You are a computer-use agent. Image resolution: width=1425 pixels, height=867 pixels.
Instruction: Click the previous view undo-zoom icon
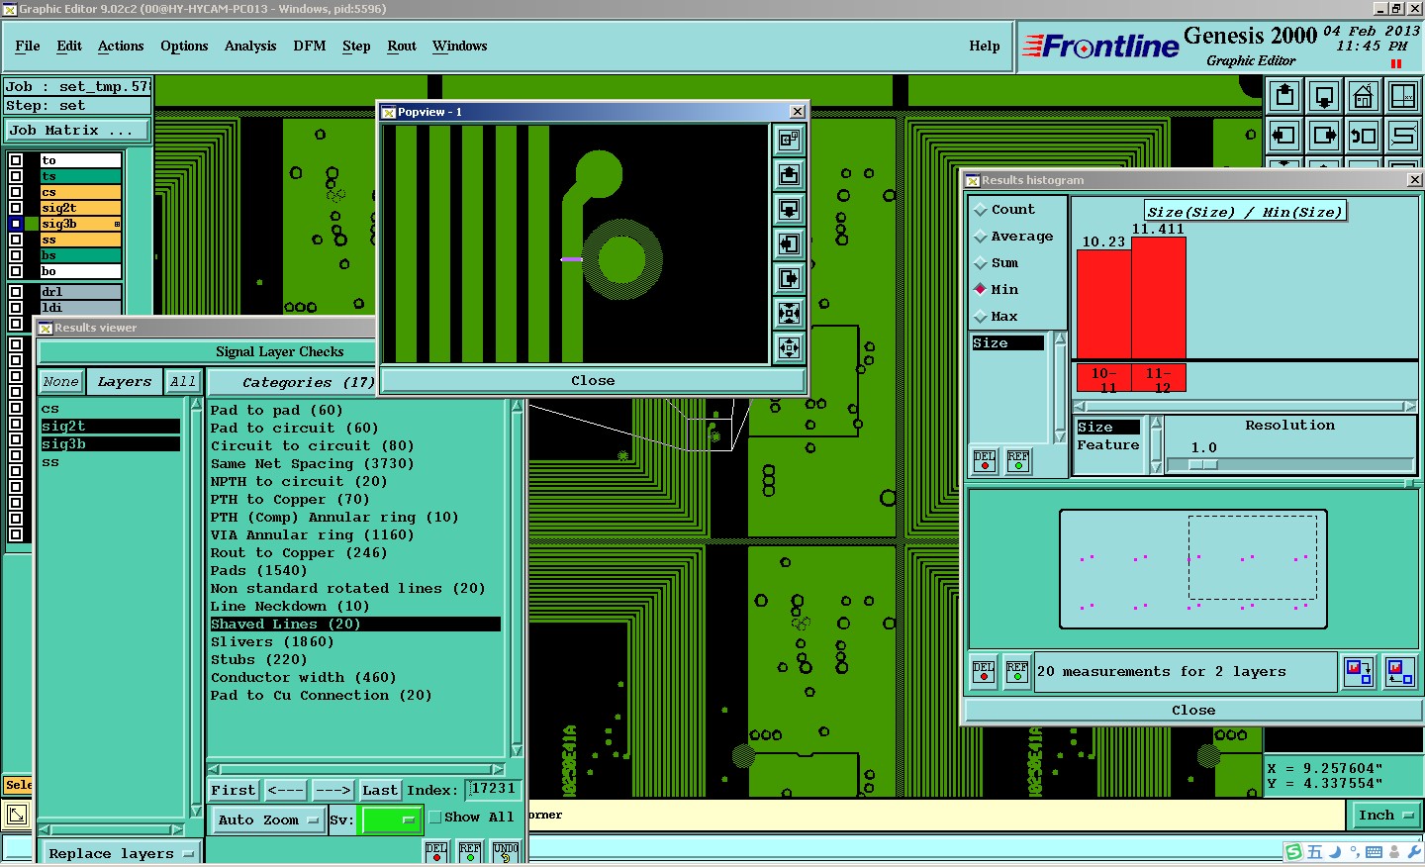(1363, 136)
